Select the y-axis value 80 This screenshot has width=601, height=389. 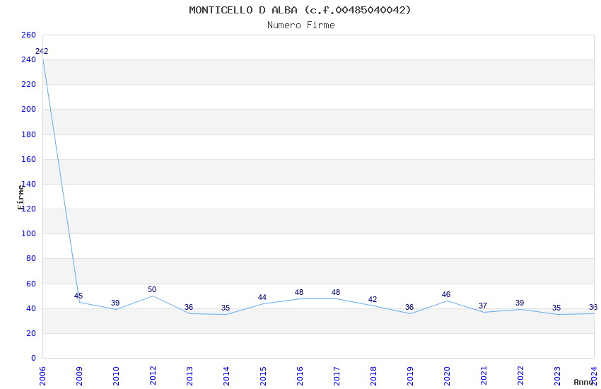[31, 259]
